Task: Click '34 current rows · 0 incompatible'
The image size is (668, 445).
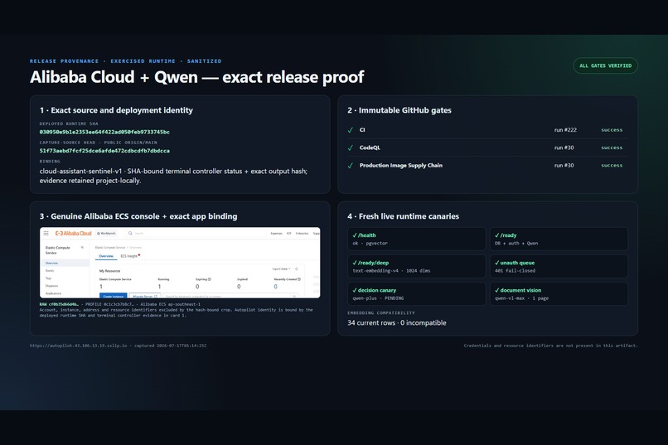Action: (397, 323)
